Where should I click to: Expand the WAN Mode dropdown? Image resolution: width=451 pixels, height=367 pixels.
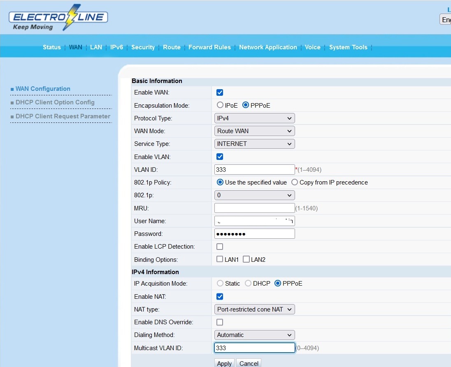(x=254, y=131)
